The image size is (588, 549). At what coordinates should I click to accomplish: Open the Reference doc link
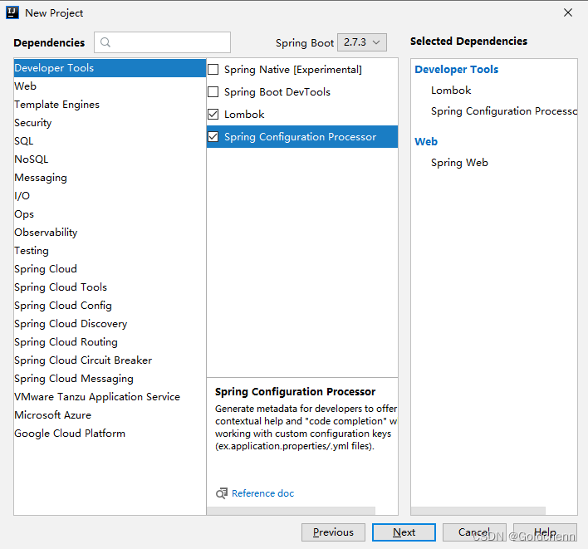click(262, 493)
